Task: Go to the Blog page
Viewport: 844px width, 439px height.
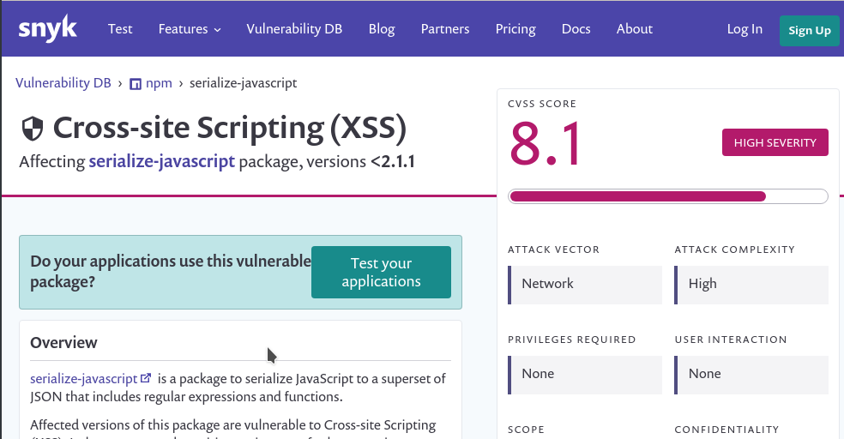Action: (x=382, y=29)
